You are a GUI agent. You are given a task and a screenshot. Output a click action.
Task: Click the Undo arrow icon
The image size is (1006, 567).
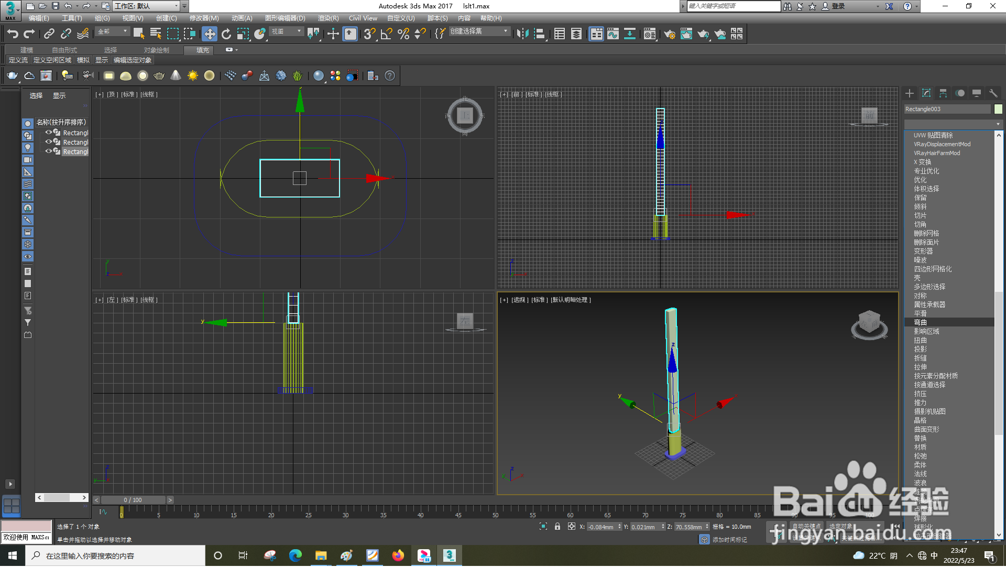[13, 34]
